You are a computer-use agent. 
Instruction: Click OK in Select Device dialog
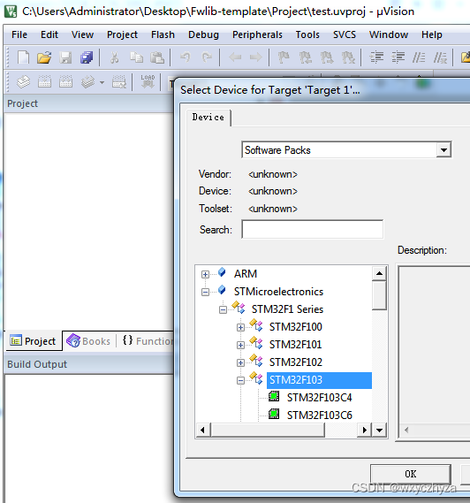[411, 474]
